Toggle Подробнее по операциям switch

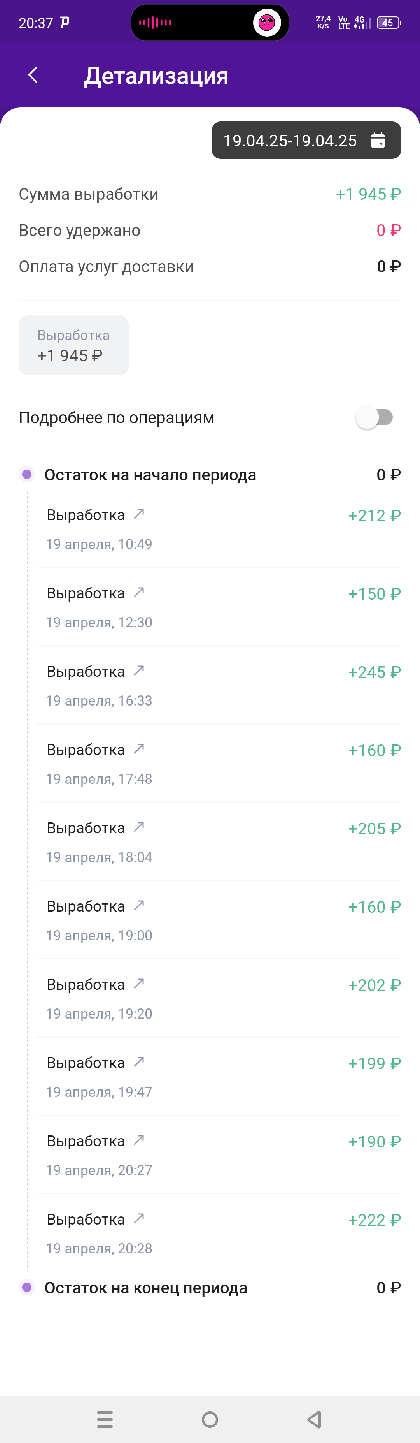coord(375,417)
